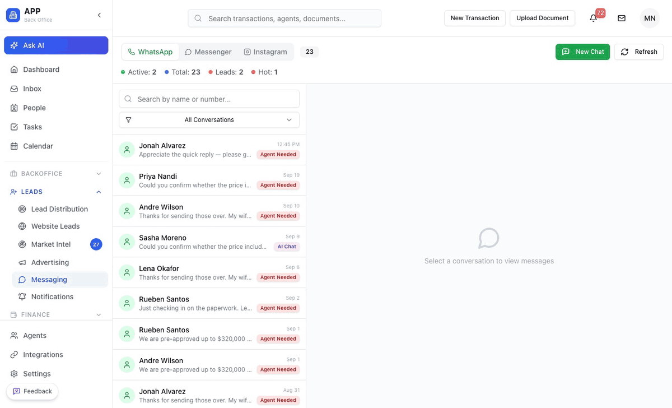The width and height of the screenshot is (672, 408).
Task: Click the Upload Document button
Action: tap(542, 18)
